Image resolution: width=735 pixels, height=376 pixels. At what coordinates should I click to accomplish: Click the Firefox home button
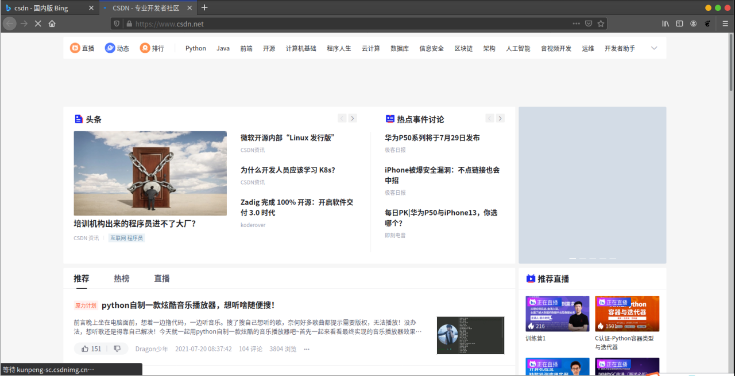point(52,23)
